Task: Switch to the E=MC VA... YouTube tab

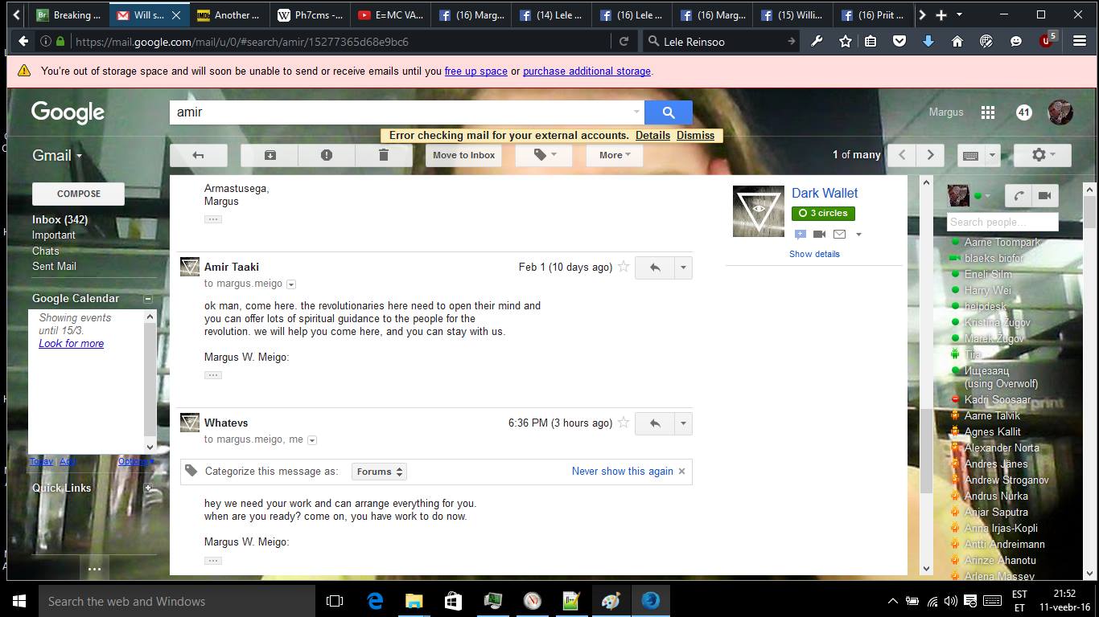Action: [x=390, y=15]
